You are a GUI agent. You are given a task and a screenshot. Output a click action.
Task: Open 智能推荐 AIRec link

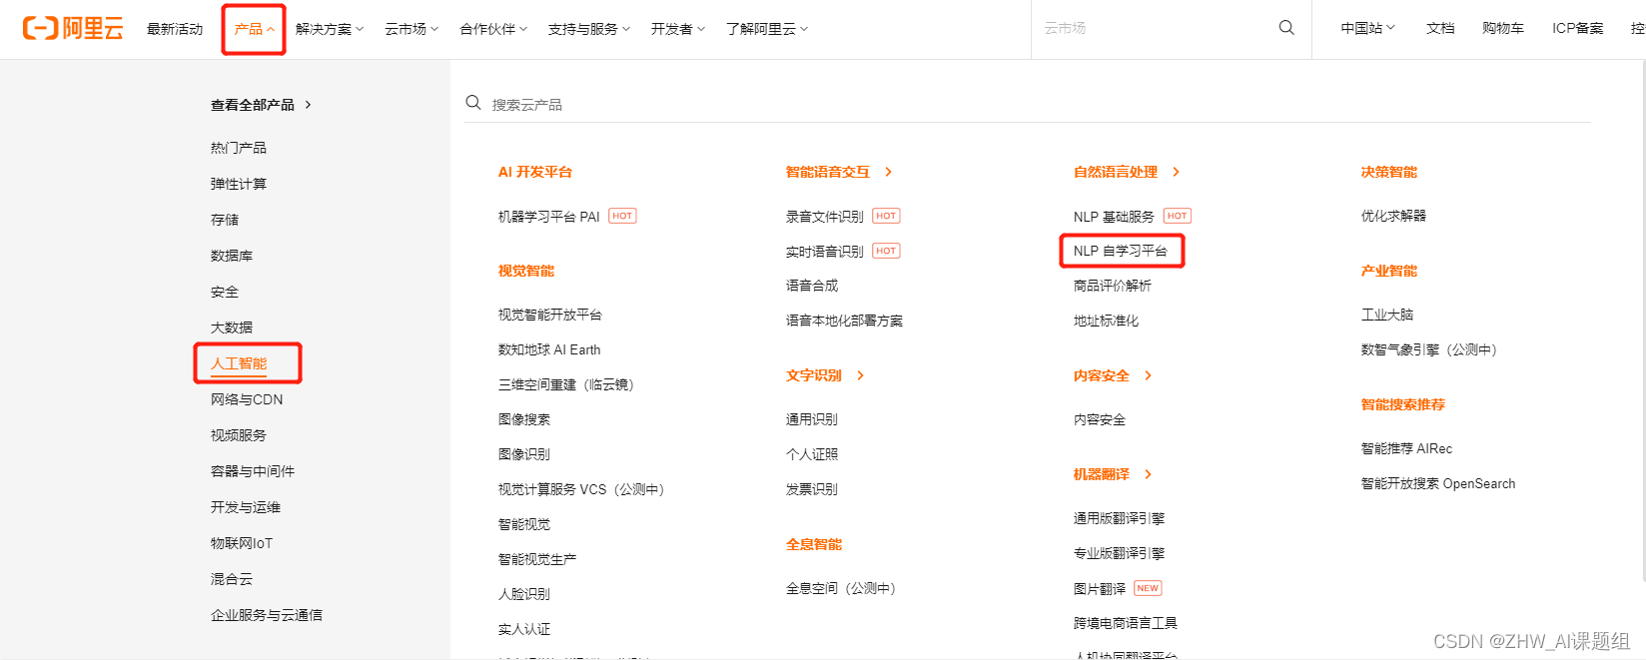(x=1406, y=448)
